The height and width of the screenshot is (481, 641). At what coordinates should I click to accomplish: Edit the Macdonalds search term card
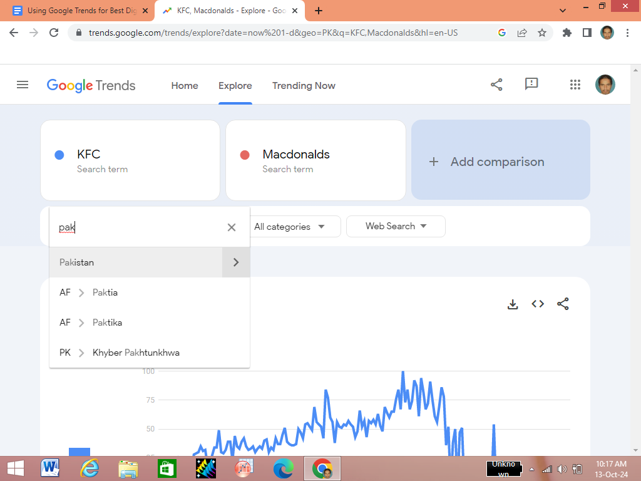point(315,160)
